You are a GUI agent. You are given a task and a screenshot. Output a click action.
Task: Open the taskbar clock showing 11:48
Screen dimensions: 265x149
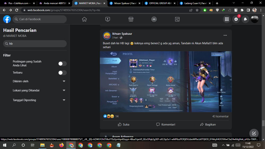pos(248,145)
